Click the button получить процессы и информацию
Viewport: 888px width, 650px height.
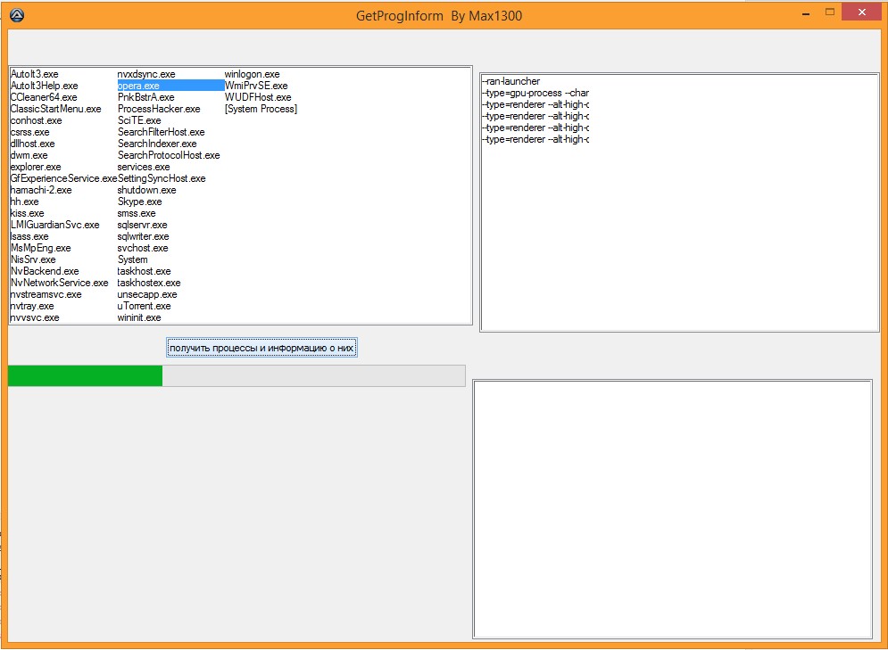[x=261, y=348]
